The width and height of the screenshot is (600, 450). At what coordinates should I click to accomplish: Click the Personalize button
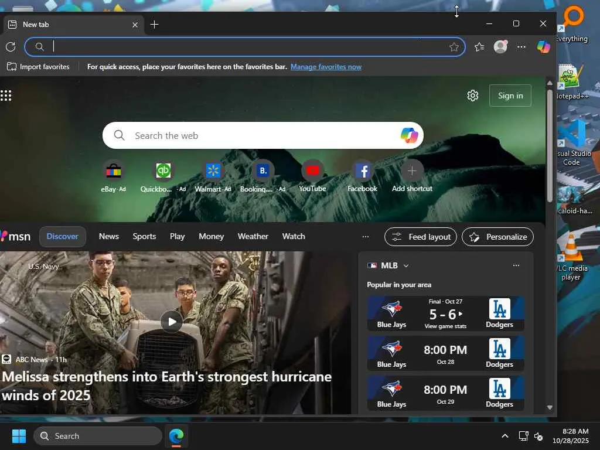tap(497, 237)
